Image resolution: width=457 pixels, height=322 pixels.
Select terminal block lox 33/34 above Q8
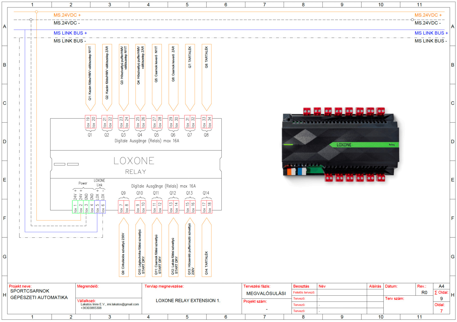coord(207,122)
